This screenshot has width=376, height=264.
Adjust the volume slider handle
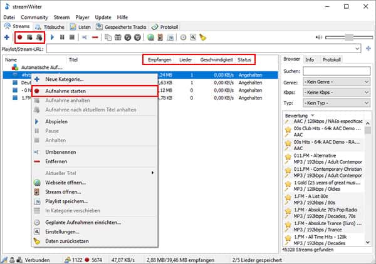pos(349,37)
